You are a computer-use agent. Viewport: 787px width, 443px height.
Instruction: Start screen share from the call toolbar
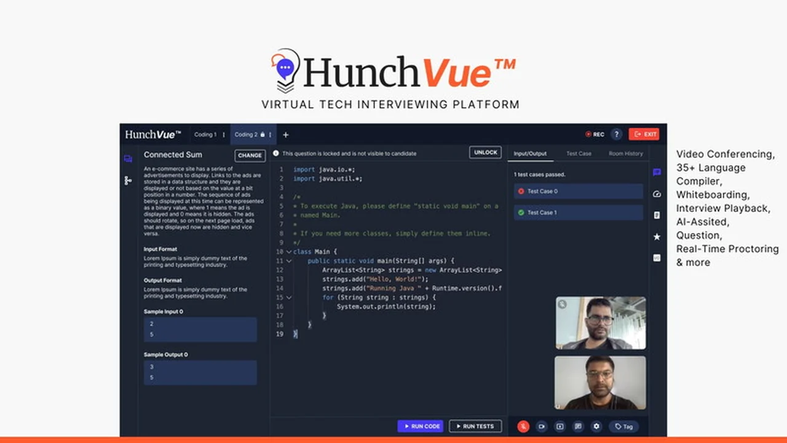[560, 426]
